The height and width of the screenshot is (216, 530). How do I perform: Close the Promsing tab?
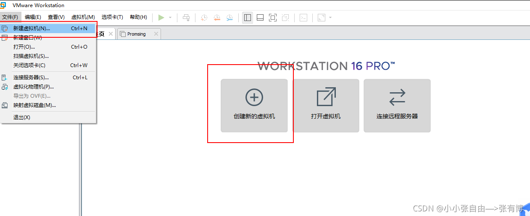pyautogui.click(x=156, y=34)
